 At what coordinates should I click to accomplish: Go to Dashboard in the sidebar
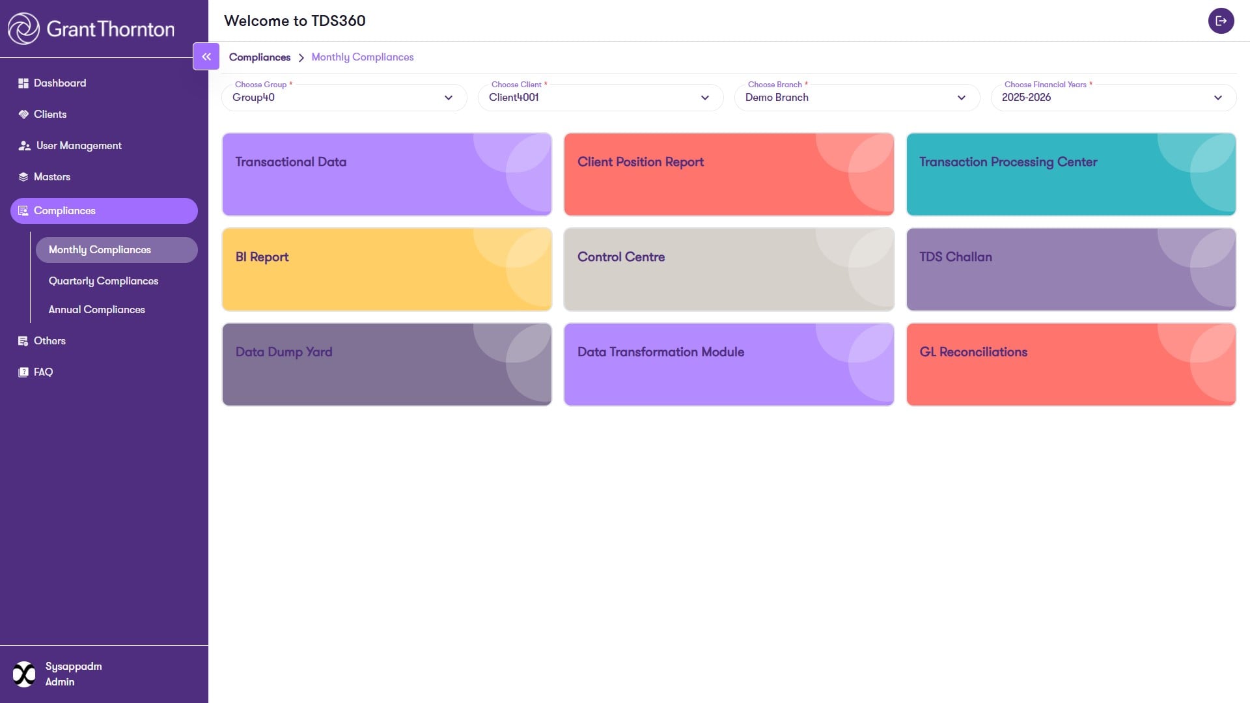click(104, 83)
